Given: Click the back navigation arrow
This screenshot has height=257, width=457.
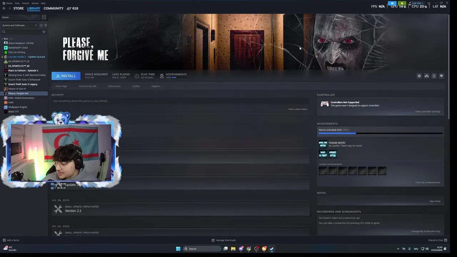Looking at the screenshot, I should click(4, 8).
